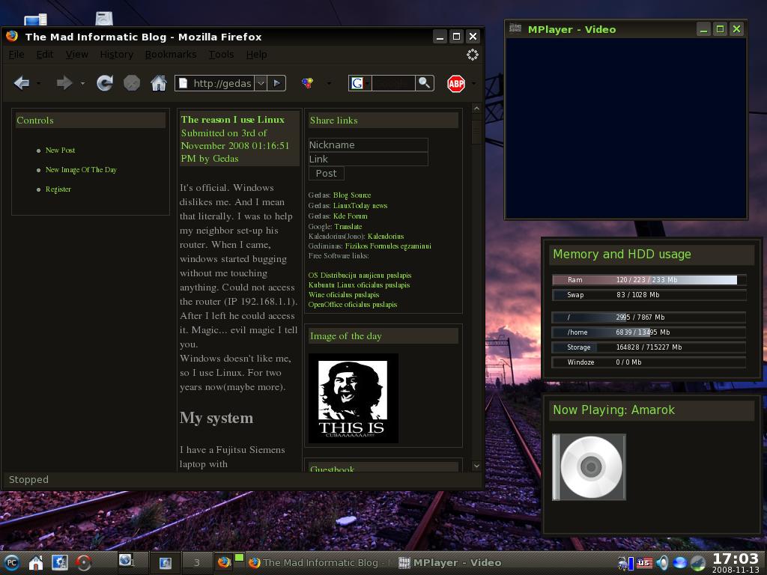Open New Image Of The Day link
The image size is (767, 575).
pyautogui.click(x=81, y=170)
